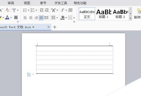Open the shading color dropdown
The image size is (141, 96).
[x=66, y=18]
